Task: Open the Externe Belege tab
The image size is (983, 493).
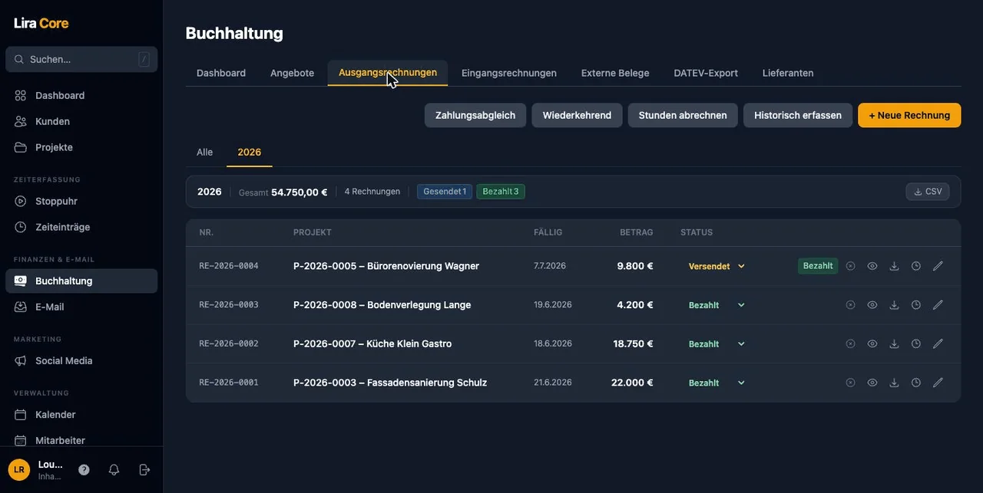Action: [615, 73]
